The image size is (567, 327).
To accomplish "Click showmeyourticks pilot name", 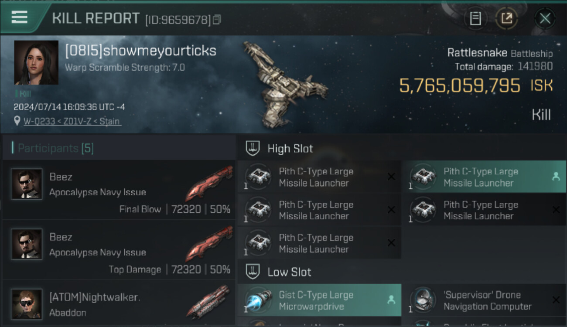I will tap(140, 51).
